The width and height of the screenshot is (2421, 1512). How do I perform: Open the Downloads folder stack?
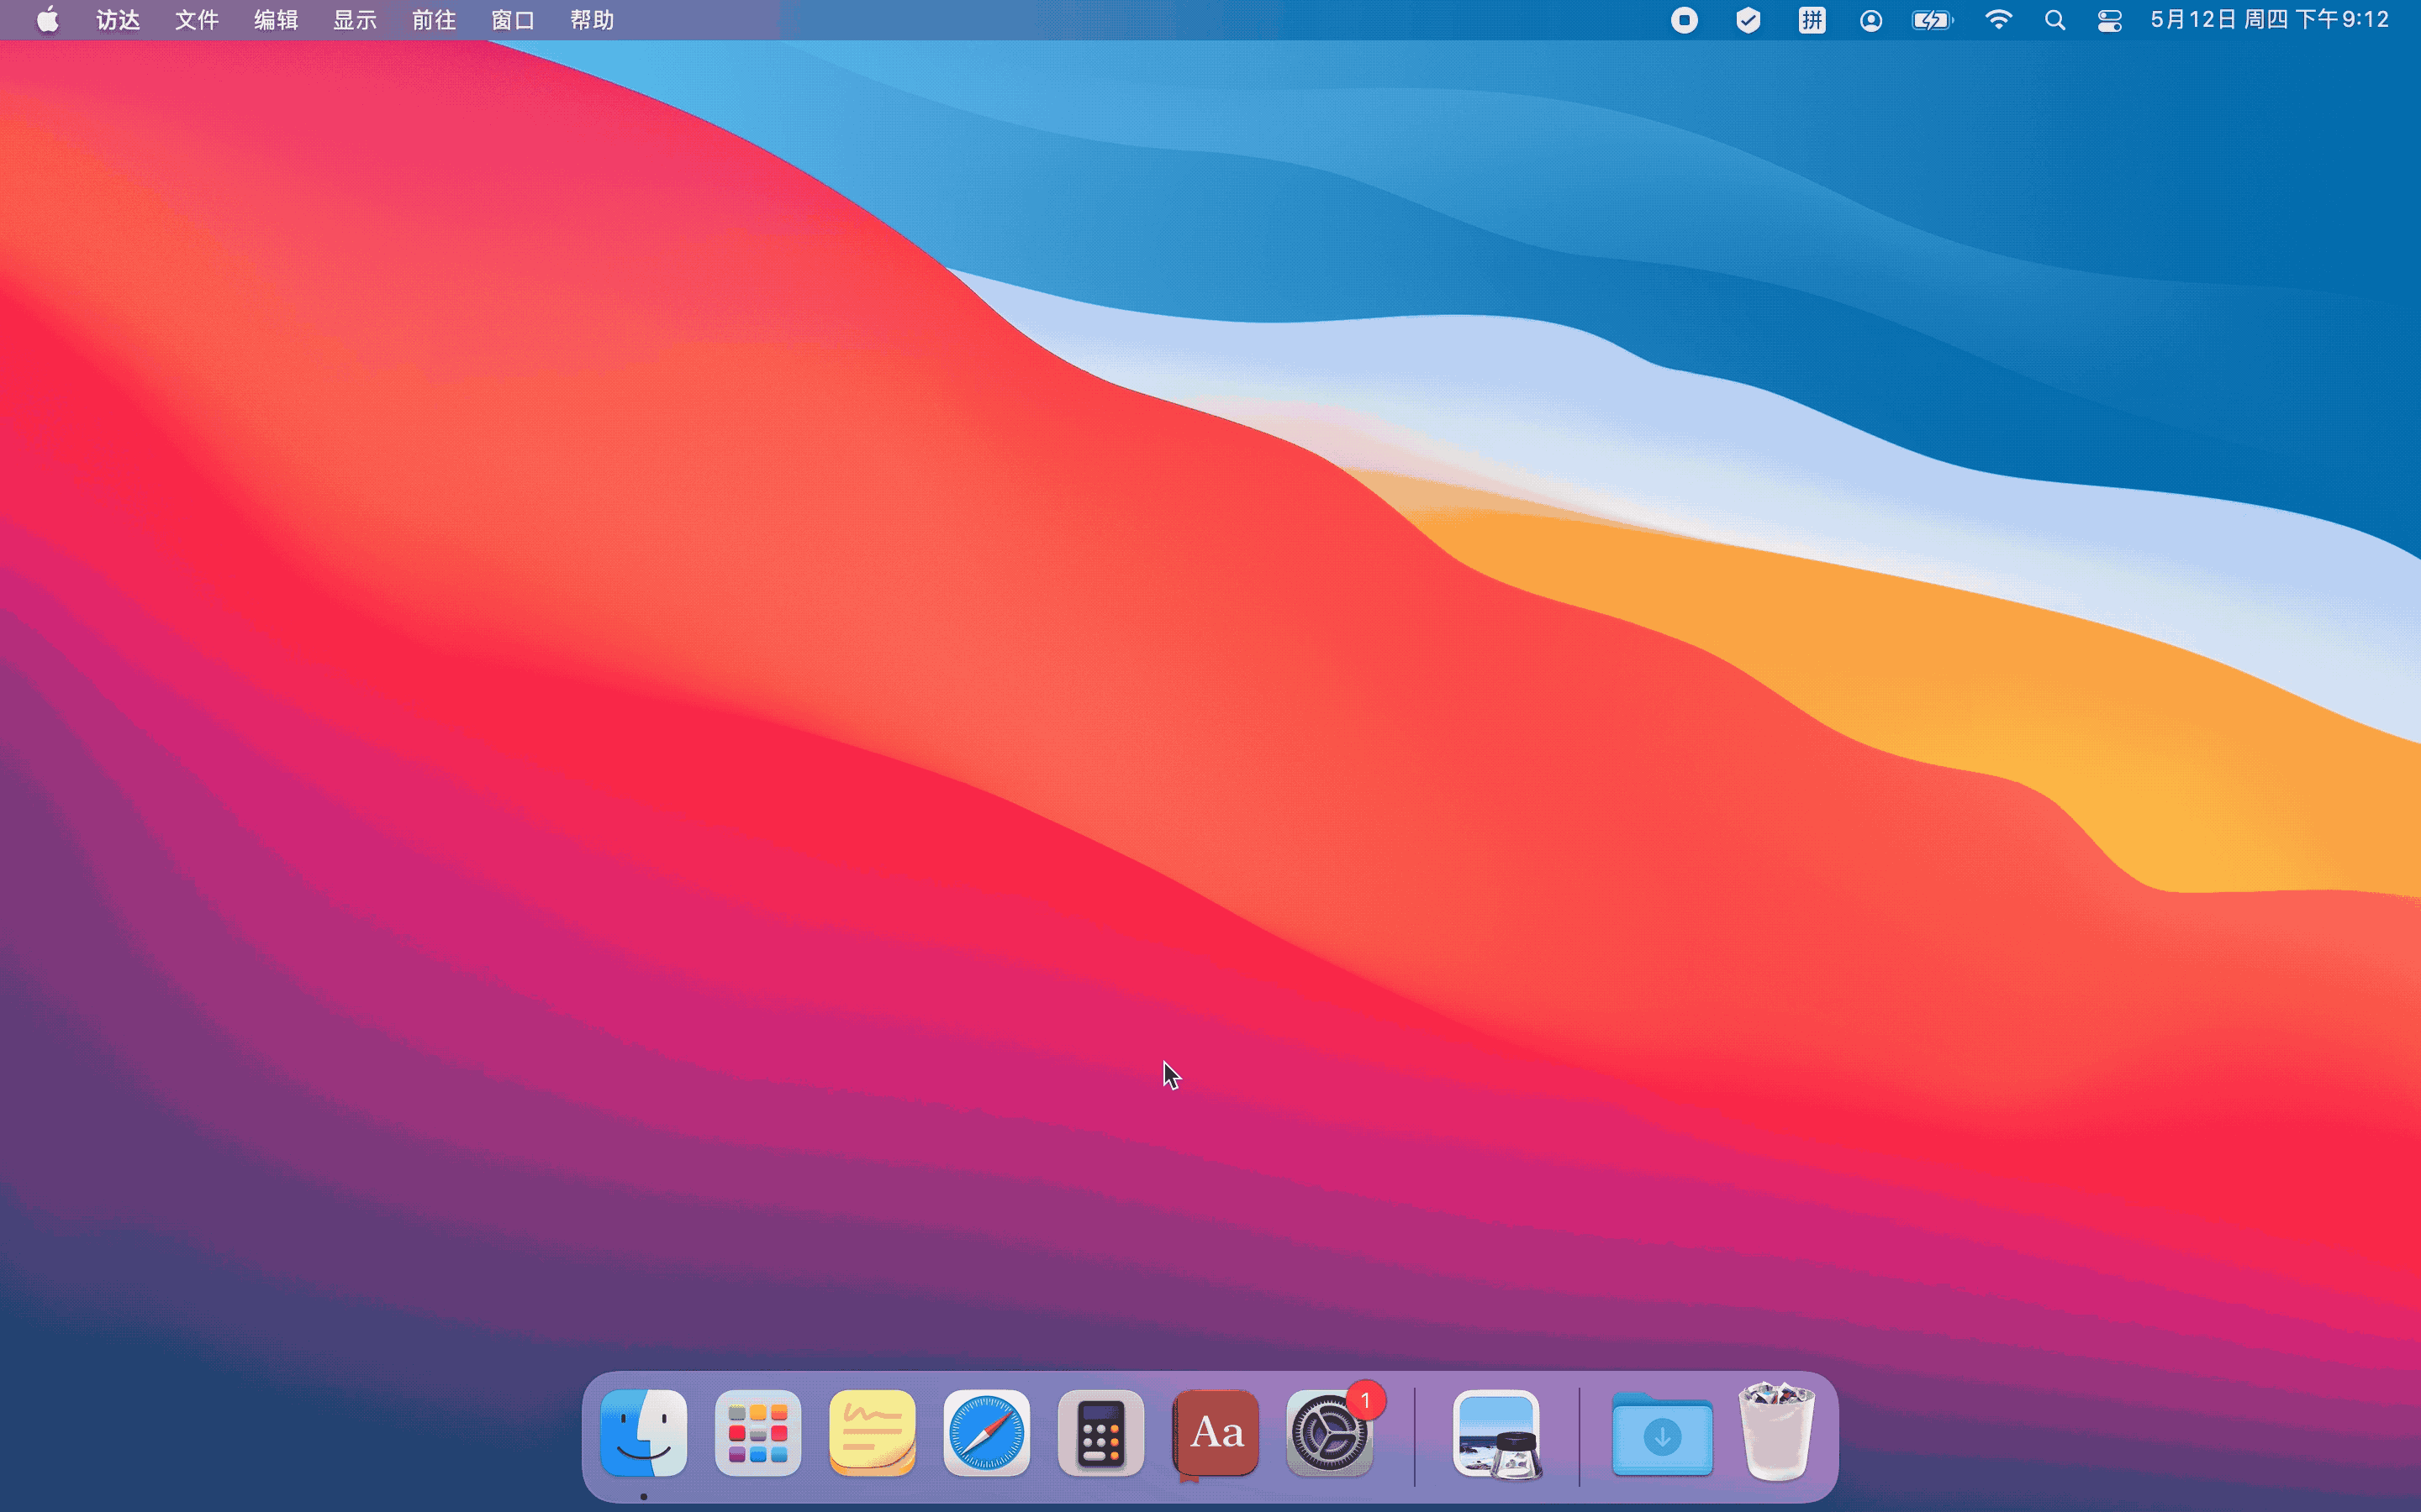tap(1662, 1433)
